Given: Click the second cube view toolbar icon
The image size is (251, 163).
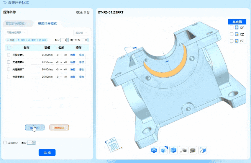Looking at the screenshot, I should (164, 150).
